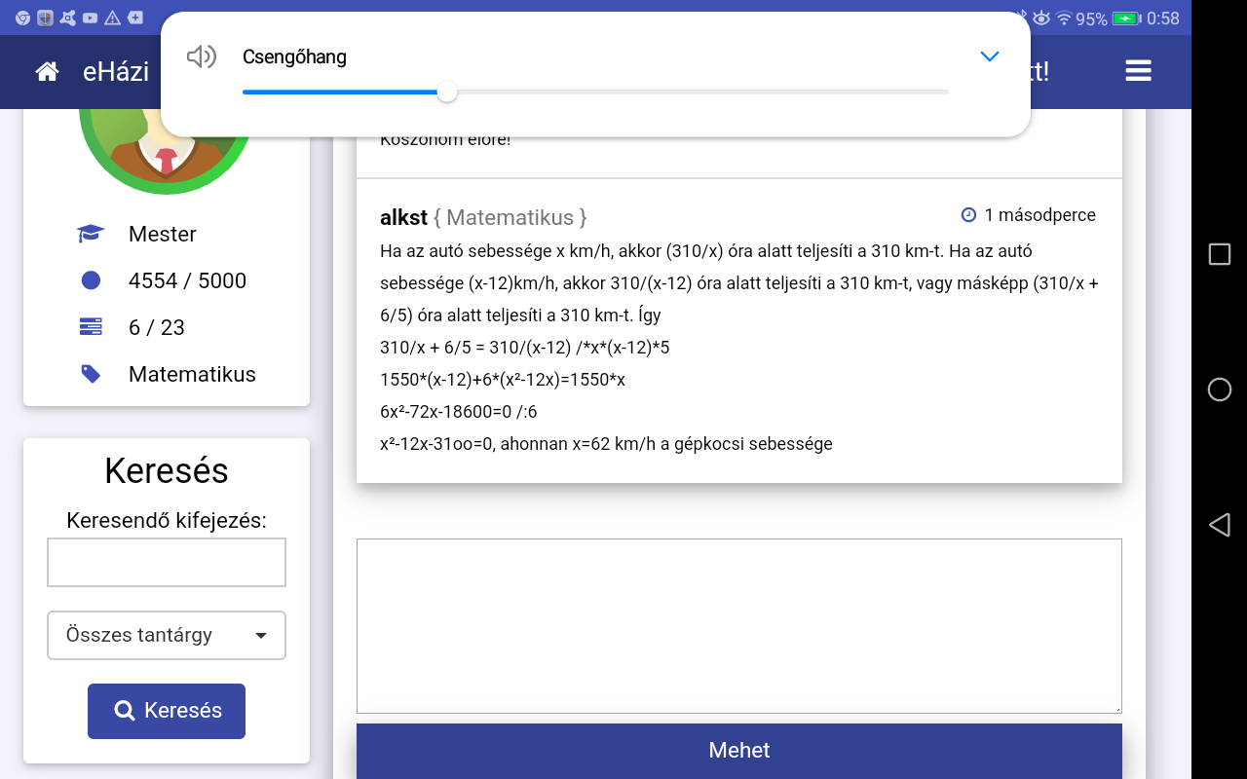This screenshot has height=779, width=1247.
Task: Click the eHázi site title
Action: [x=116, y=71]
